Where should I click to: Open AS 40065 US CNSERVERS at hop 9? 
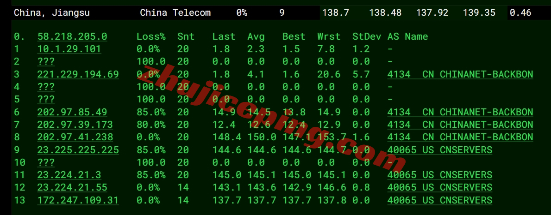click(x=440, y=150)
